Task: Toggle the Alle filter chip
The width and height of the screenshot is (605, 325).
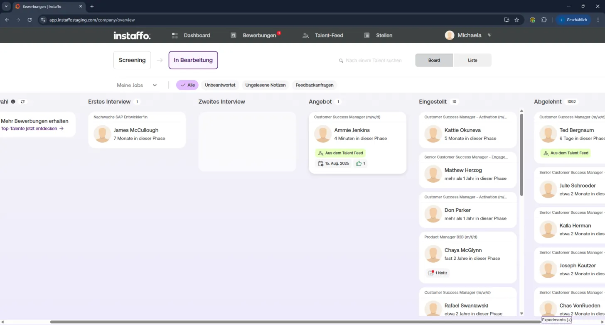Action: tap(187, 85)
